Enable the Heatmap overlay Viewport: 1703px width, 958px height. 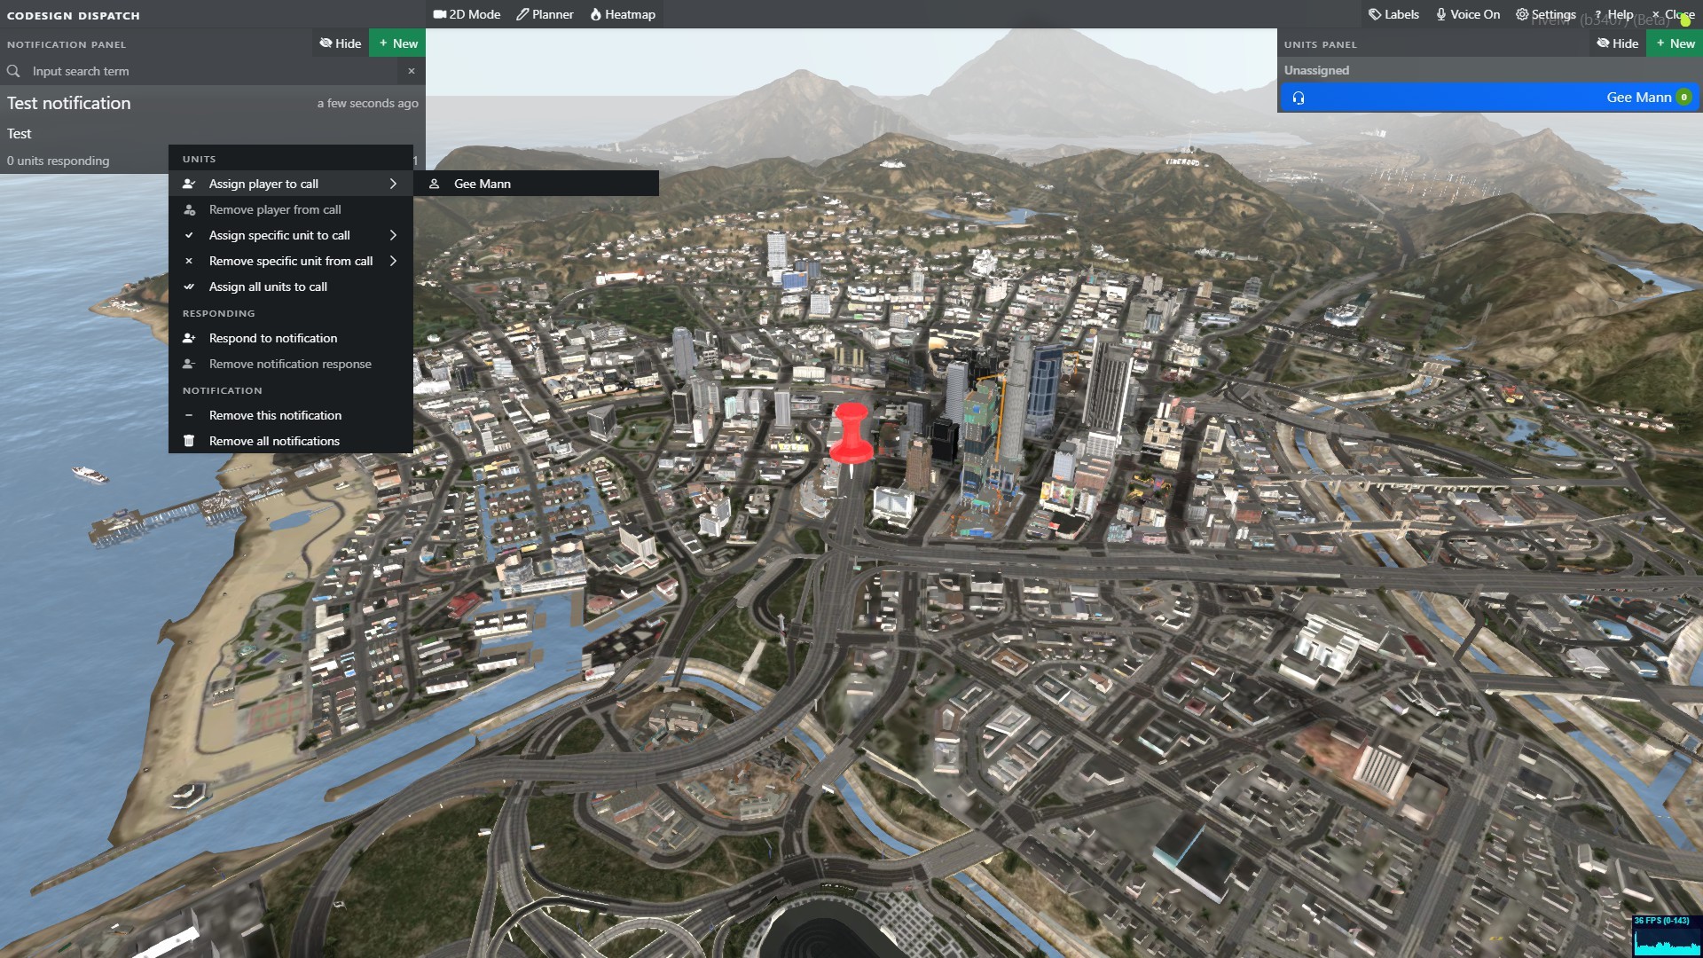point(623,14)
